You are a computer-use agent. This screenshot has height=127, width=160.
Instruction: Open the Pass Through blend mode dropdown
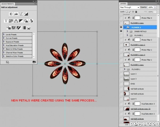(130, 7)
